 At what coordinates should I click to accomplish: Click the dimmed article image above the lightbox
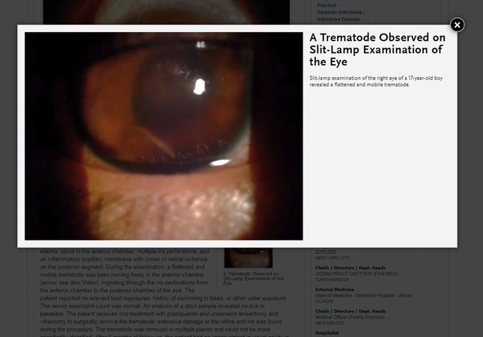(166, 12)
